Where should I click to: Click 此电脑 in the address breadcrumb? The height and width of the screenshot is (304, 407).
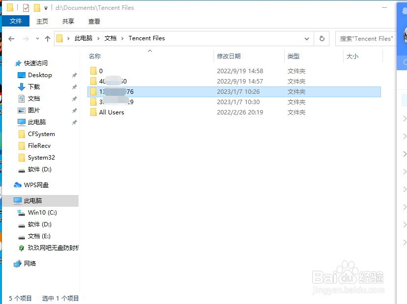point(83,38)
